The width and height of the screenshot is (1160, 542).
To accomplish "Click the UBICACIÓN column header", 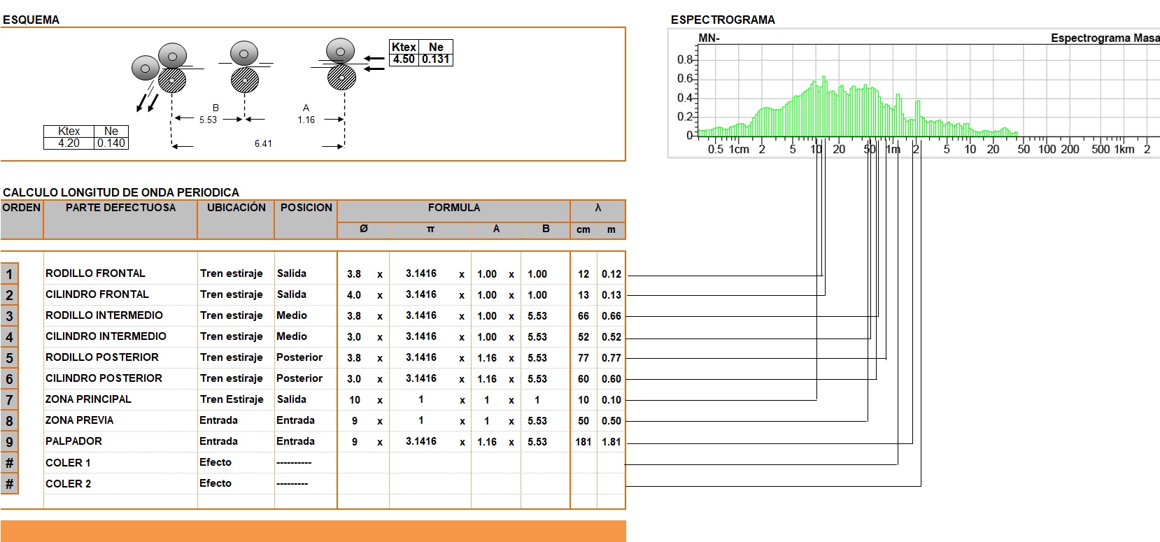I will (x=236, y=208).
